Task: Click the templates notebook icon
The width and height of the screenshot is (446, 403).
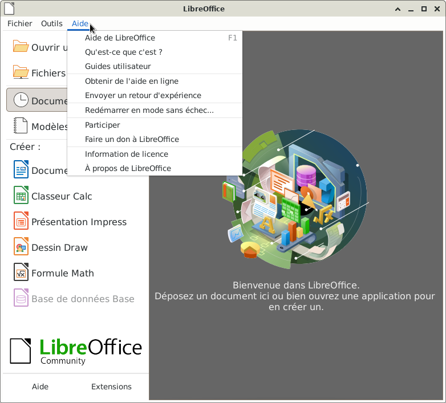Action: (x=21, y=125)
